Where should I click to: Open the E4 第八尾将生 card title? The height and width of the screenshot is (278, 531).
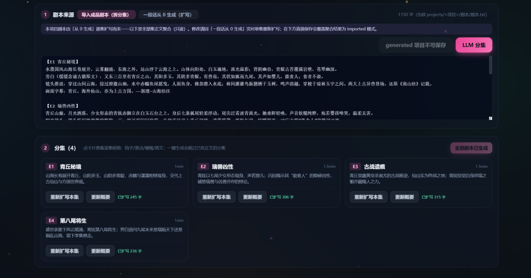click(73, 220)
